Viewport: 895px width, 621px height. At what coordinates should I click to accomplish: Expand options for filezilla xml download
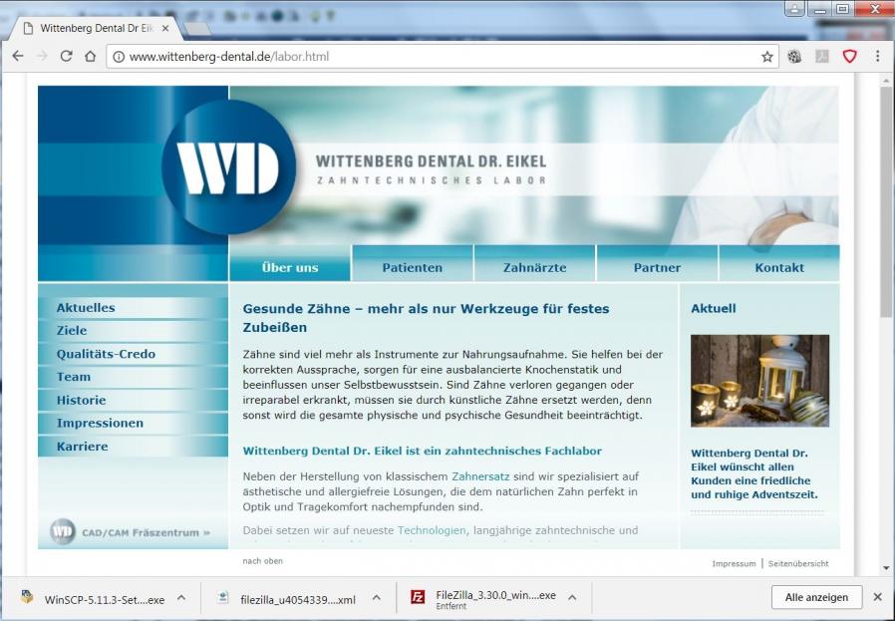coord(377,598)
